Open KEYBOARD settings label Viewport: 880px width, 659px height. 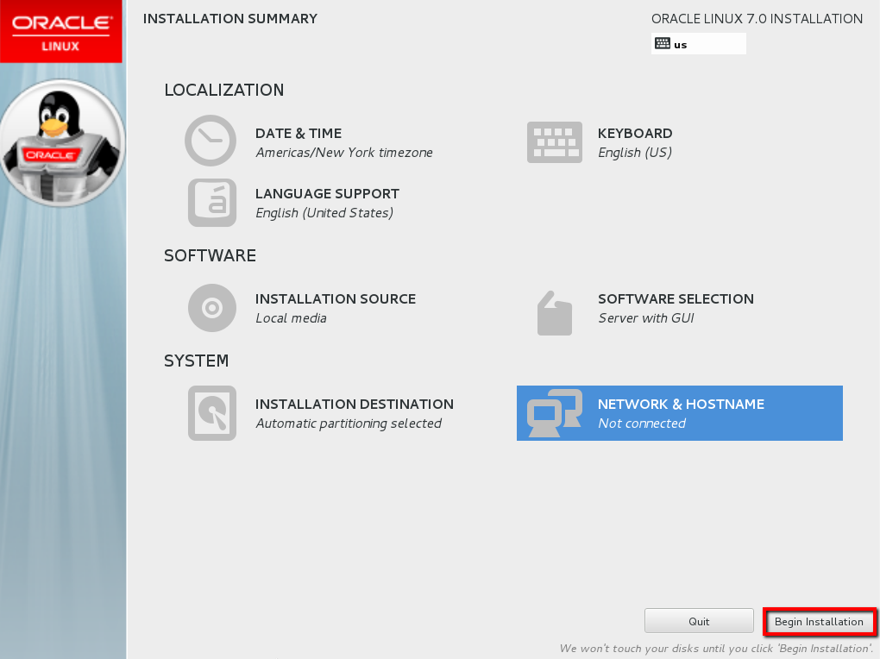(635, 134)
